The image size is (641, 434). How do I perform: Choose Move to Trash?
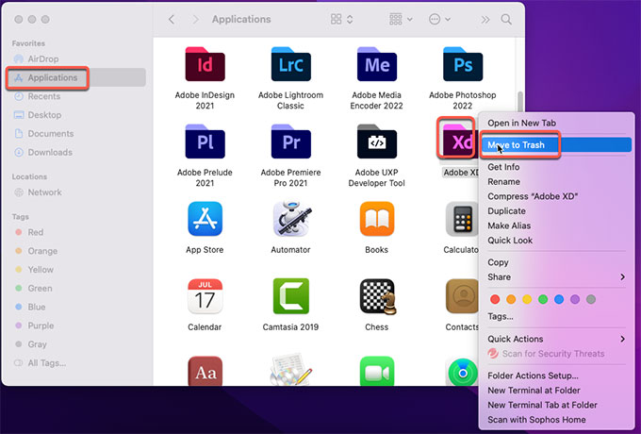(555, 144)
